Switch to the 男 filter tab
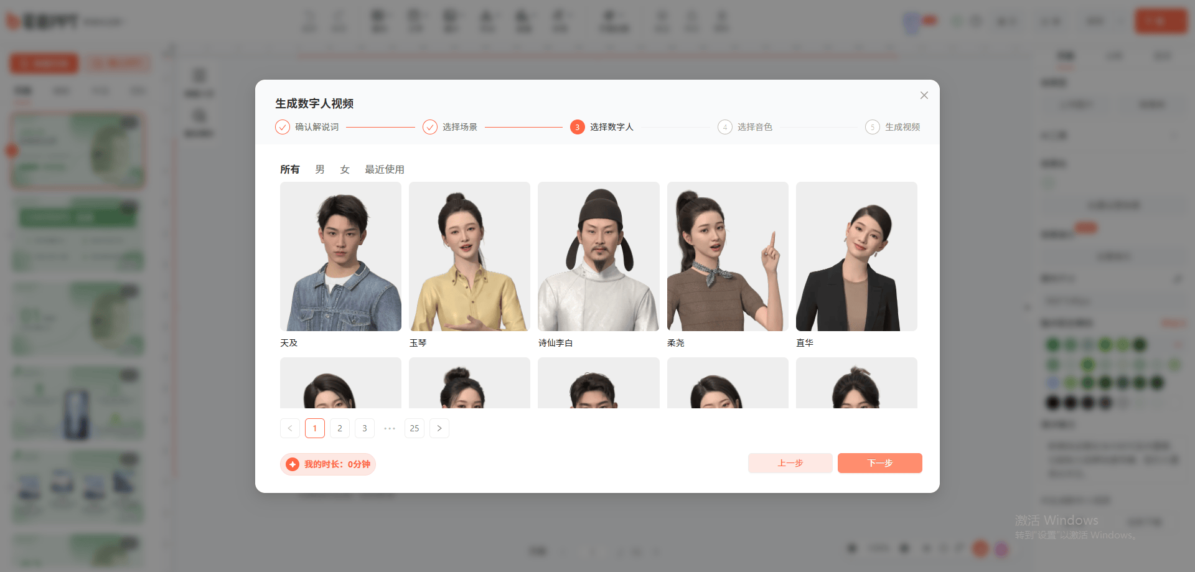The image size is (1195, 572). 320,169
